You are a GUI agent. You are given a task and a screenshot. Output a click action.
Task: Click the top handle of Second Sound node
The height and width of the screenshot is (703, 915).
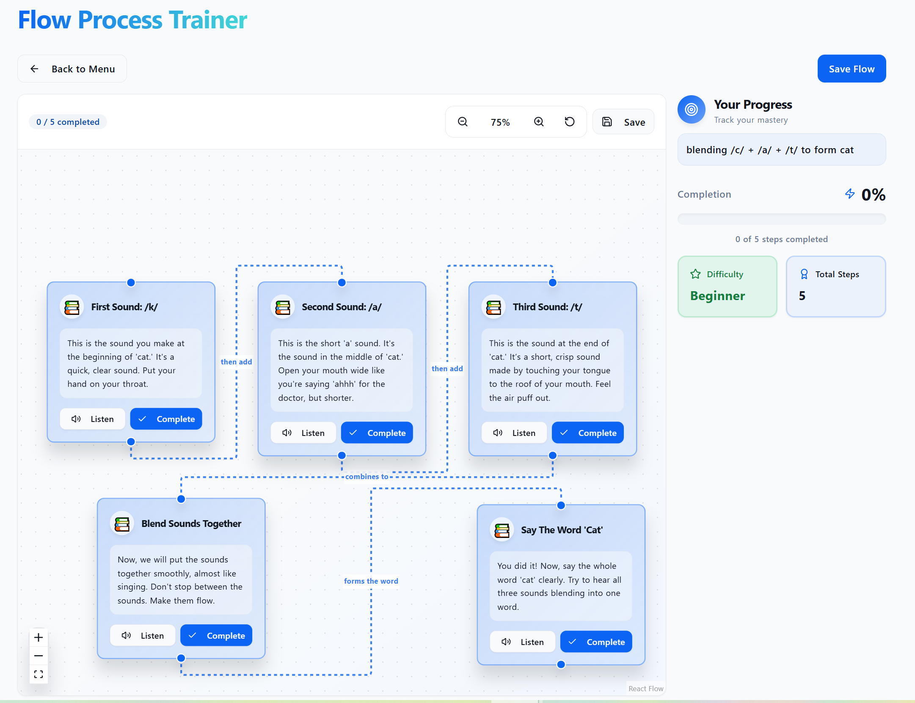342,283
